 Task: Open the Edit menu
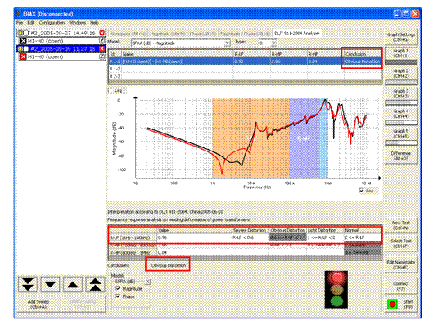click(x=30, y=23)
